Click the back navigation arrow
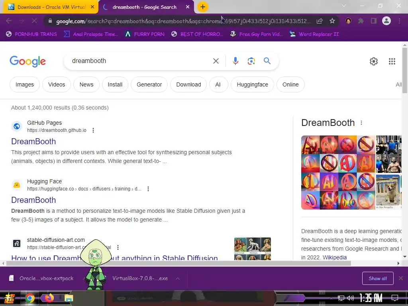This screenshot has width=408, height=306. pyautogui.click(x=9, y=21)
